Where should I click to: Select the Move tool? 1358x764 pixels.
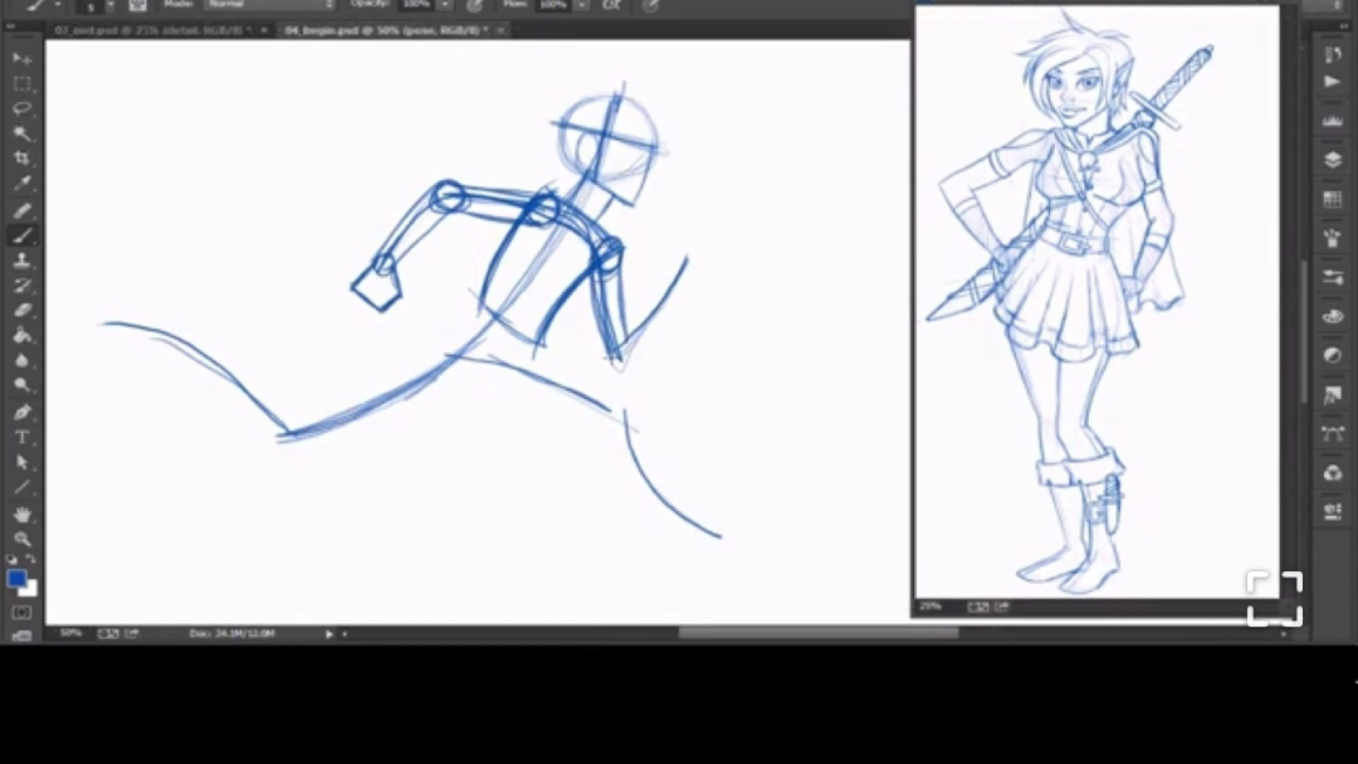(x=22, y=59)
